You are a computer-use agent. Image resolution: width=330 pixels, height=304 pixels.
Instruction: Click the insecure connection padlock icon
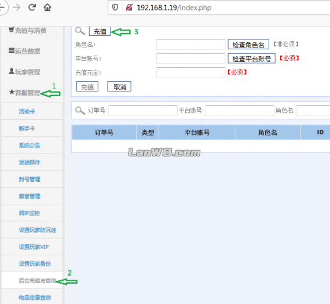click(129, 8)
